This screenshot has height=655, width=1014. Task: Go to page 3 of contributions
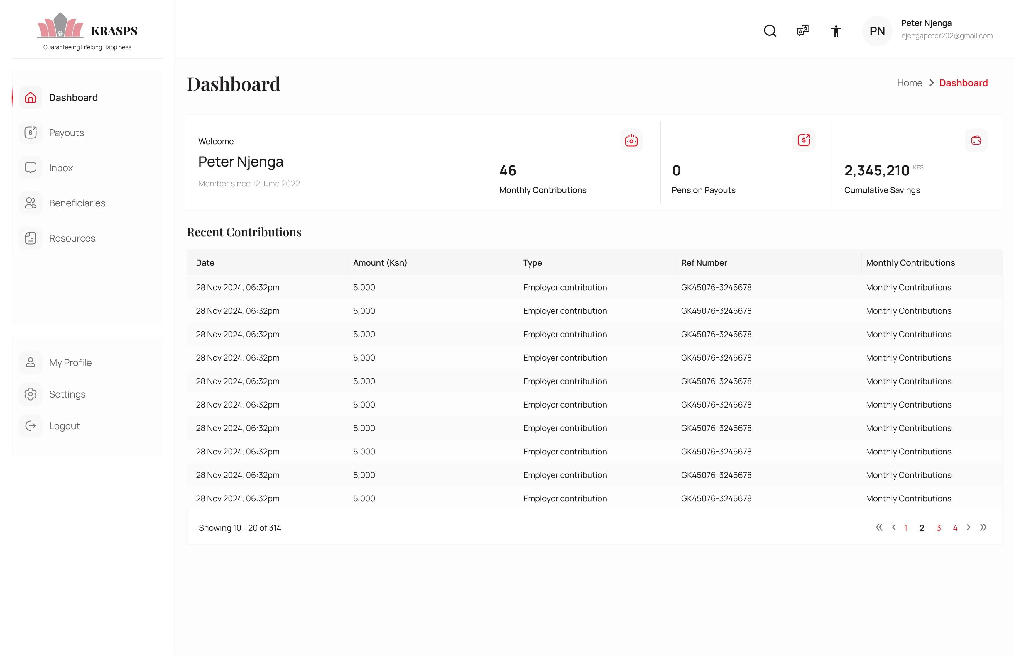pyautogui.click(x=938, y=527)
